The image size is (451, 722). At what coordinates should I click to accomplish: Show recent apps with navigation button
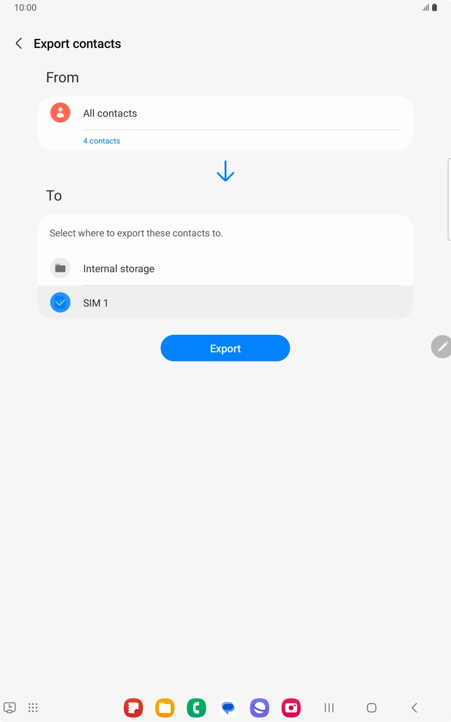(x=329, y=708)
